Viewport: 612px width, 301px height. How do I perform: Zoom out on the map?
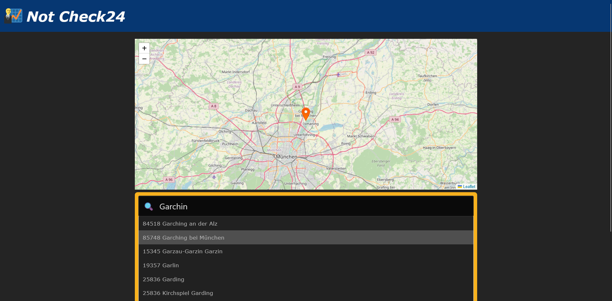[144, 59]
